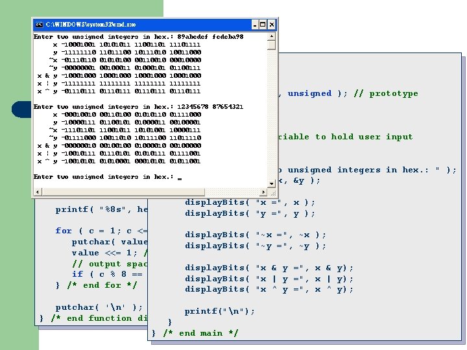Click 'hold user input' comment text
The image size is (467, 350).
372,137
